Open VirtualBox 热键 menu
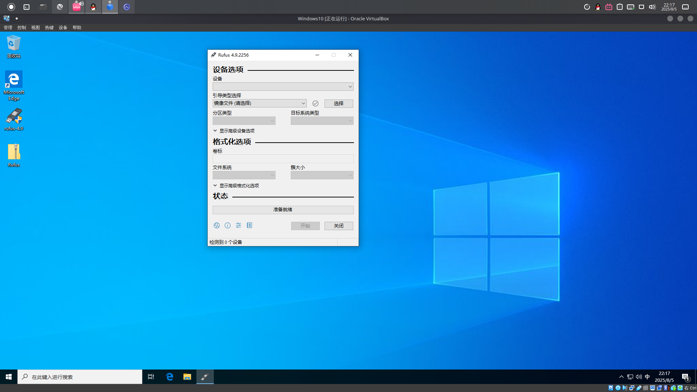 click(49, 28)
